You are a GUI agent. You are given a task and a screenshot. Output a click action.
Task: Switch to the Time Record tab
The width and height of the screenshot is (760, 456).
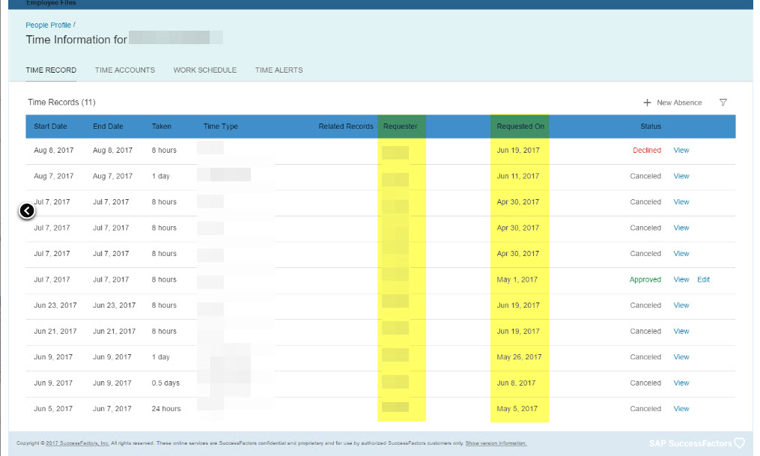(51, 70)
